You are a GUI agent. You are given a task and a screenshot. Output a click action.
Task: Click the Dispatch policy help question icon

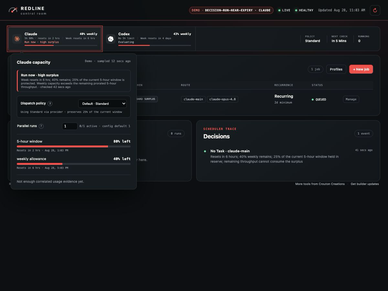click(50, 104)
